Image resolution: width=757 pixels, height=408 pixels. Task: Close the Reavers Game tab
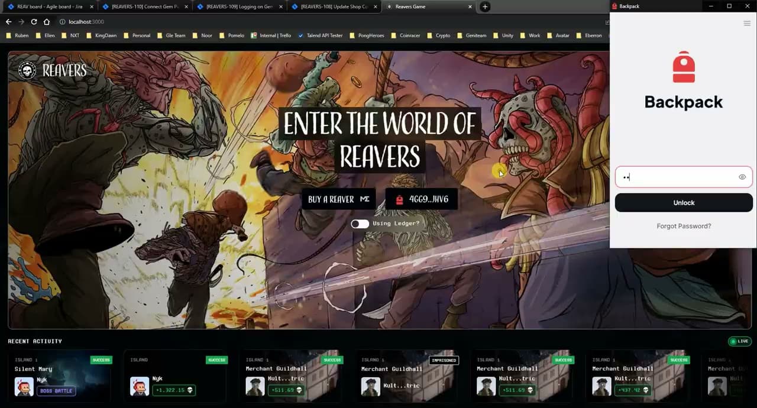tap(470, 7)
